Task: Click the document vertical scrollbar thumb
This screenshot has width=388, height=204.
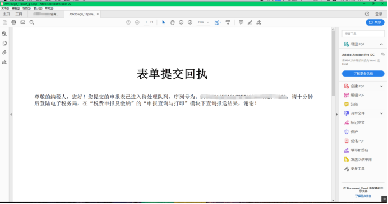Action: (x=333, y=63)
